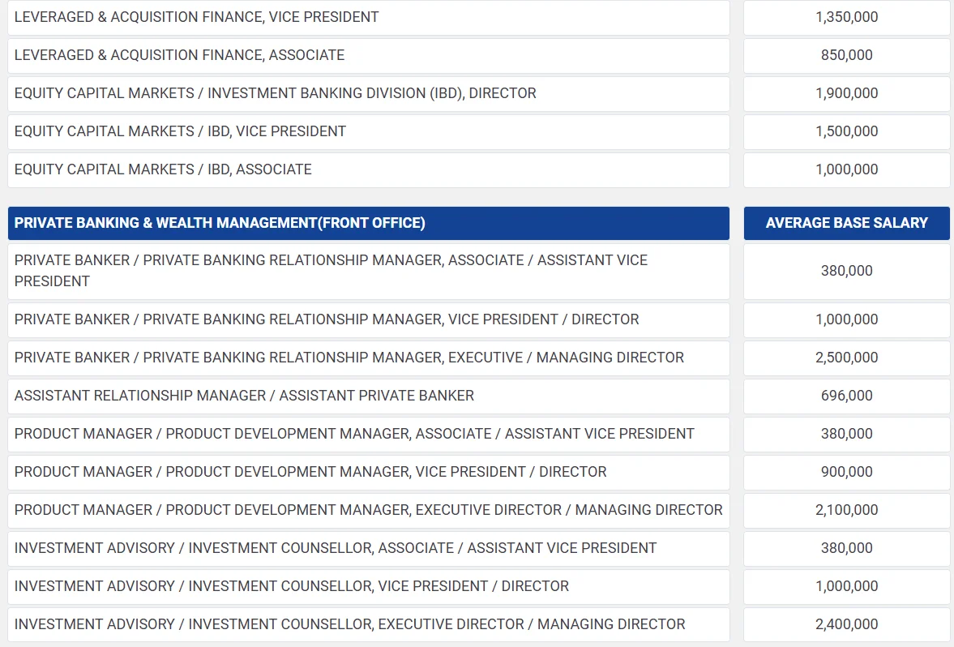Select Investment Advisory Associate / Assistant Vice President row
This screenshot has width=954, height=647.
(x=368, y=548)
